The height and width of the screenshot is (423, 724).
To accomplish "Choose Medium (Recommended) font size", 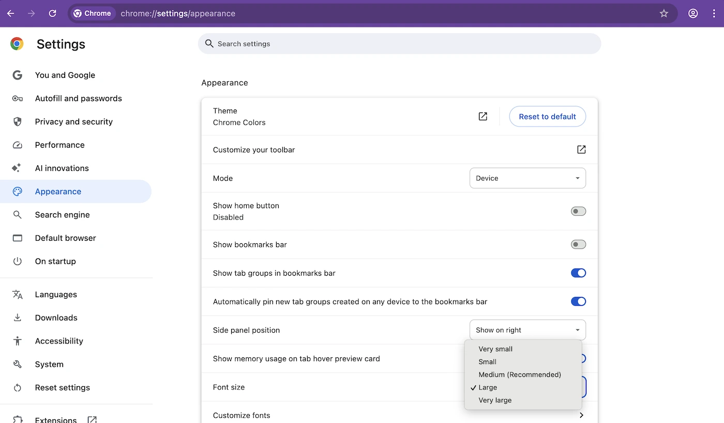I will pyautogui.click(x=519, y=374).
